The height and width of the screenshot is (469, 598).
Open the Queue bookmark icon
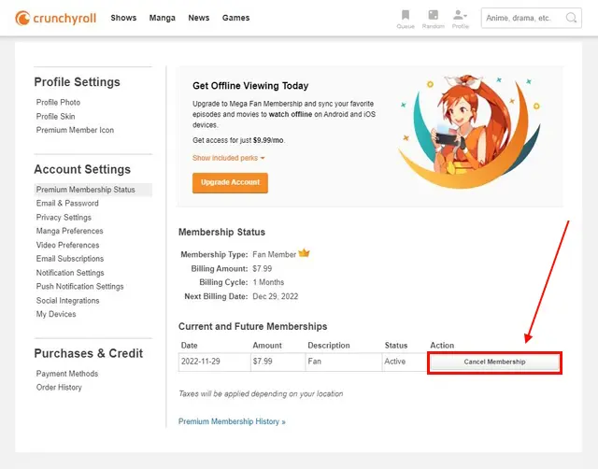pyautogui.click(x=405, y=18)
